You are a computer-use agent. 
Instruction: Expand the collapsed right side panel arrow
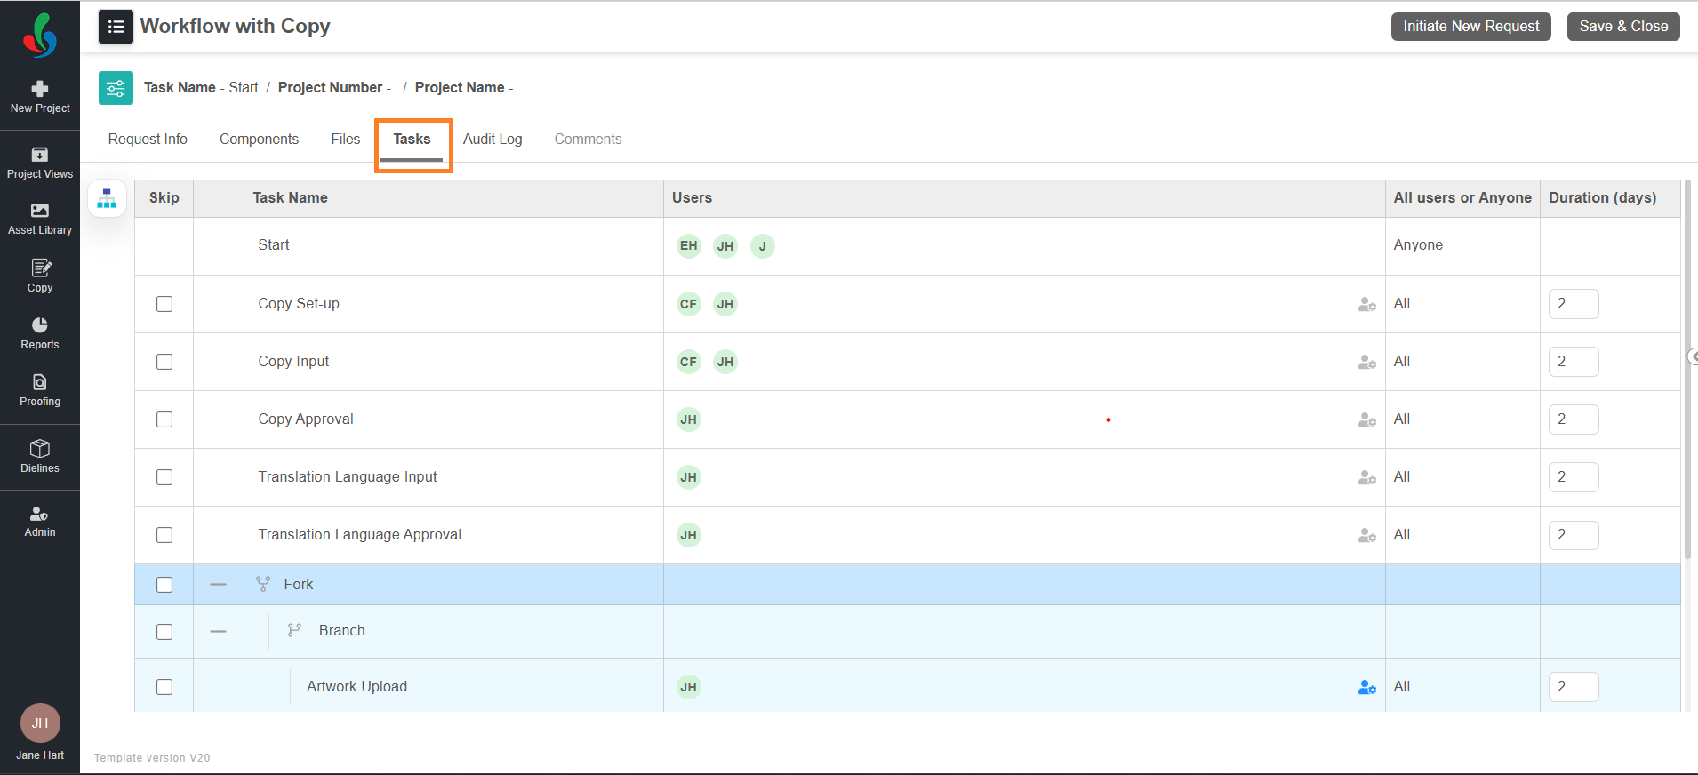1693,356
